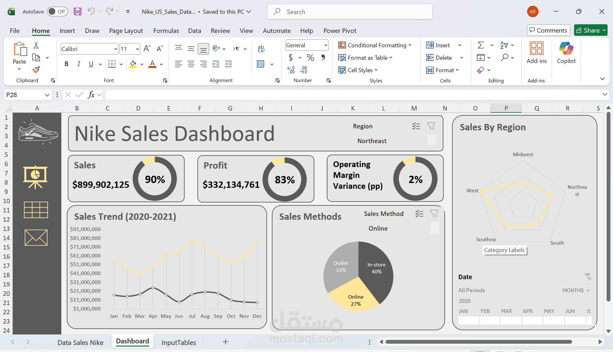Click the MAR segment in Date timeline
613x352 pixels.
click(510, 320)
